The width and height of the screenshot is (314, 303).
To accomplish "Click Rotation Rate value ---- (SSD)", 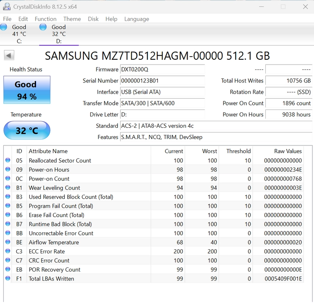I will [289, 92].
